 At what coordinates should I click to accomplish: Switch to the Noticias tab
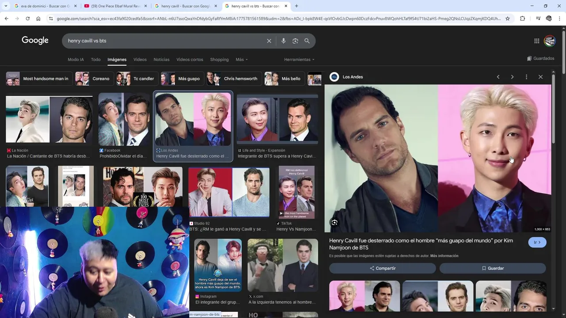[x=161, y=59]
